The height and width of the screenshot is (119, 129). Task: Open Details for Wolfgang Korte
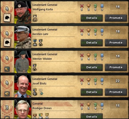pos(92,18)
